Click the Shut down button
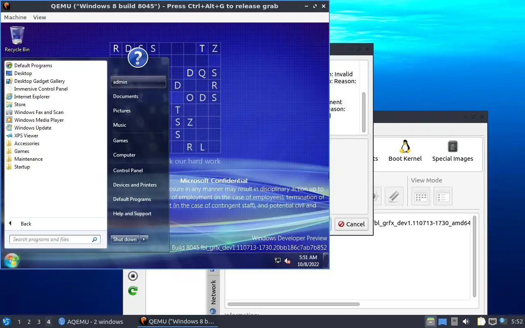Image resolution: width=525 pixels, height=328 pixels. point(125,239)
